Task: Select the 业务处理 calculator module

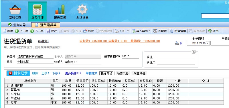Action: [x=37, y=11]
